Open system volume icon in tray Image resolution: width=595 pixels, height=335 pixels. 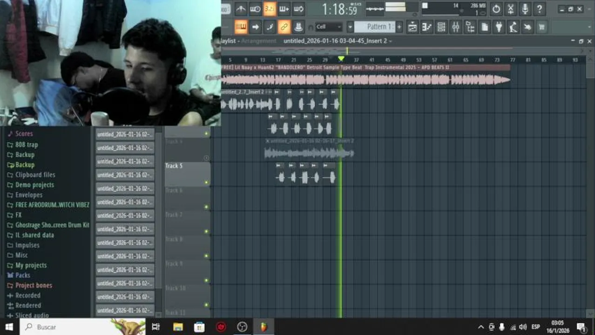522,327
